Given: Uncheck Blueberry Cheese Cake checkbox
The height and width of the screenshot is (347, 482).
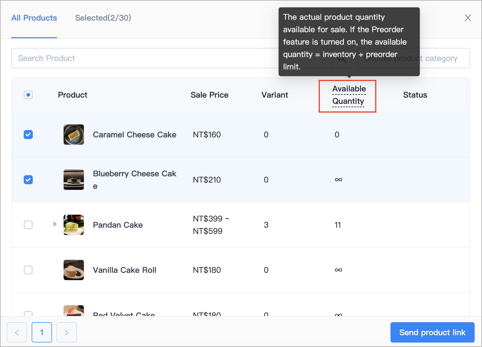Looking at the screenshot, I should (x=28, y=180).
